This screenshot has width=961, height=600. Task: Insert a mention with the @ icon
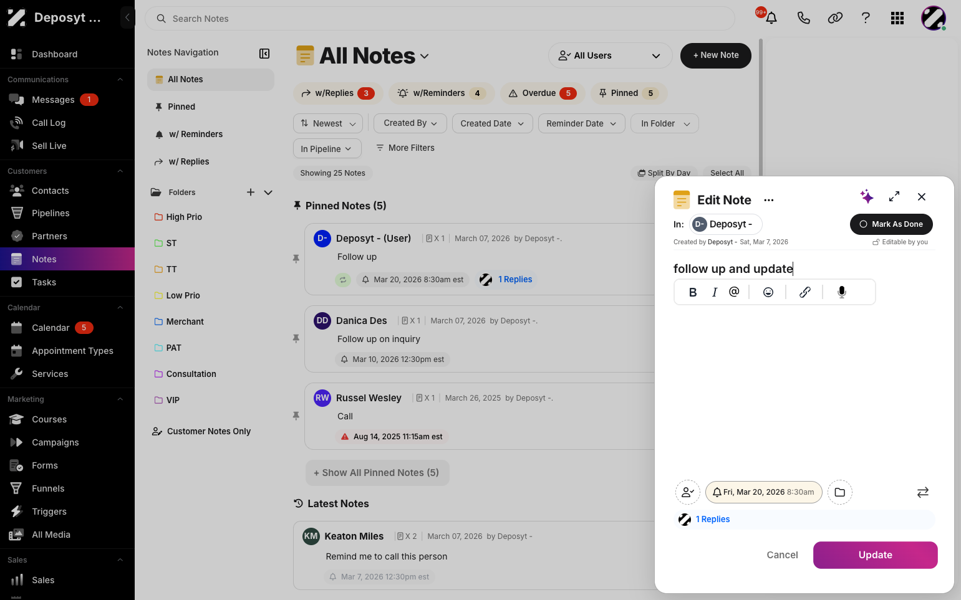tap(734, 292)
